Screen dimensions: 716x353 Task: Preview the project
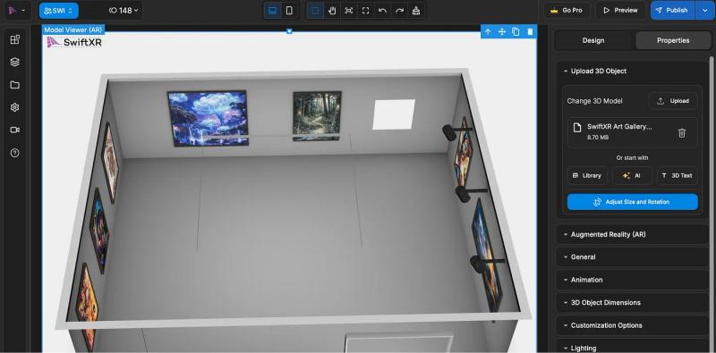click(620, 10)
